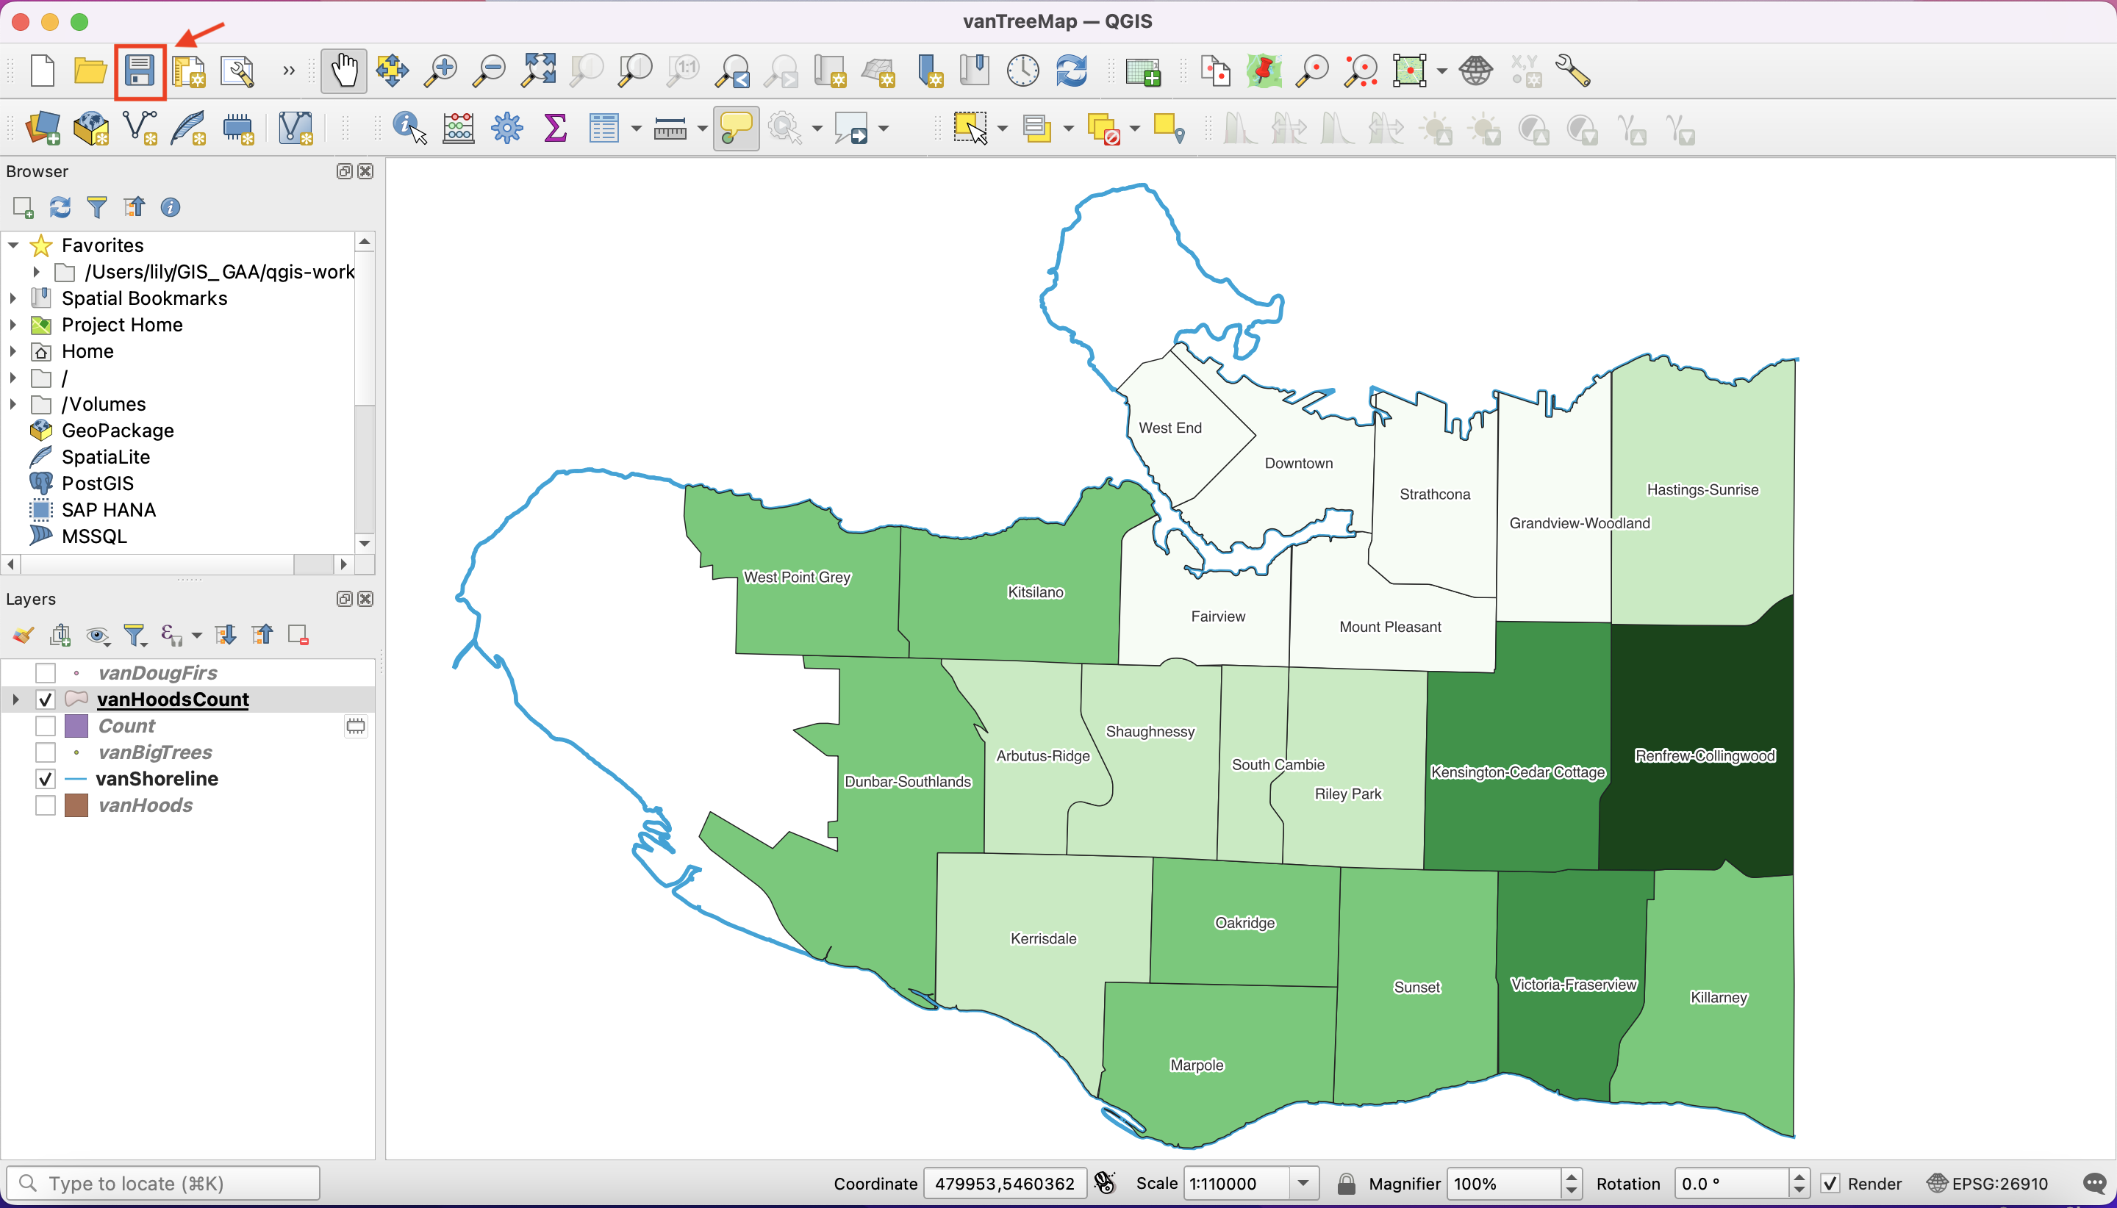Click the Refresh map canvas icon

click(1072, 71)
